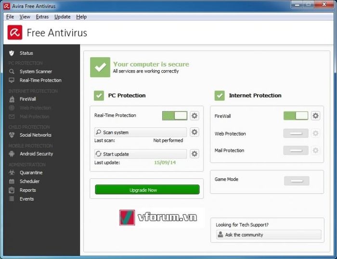Select Status in the sidebar
This screenshot has width=337, height=259.
pos(26,53)
